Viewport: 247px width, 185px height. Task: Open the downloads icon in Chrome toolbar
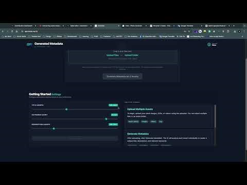[235, 31]
